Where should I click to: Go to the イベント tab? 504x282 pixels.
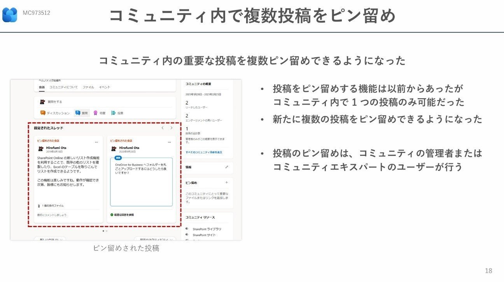[105, 87]
